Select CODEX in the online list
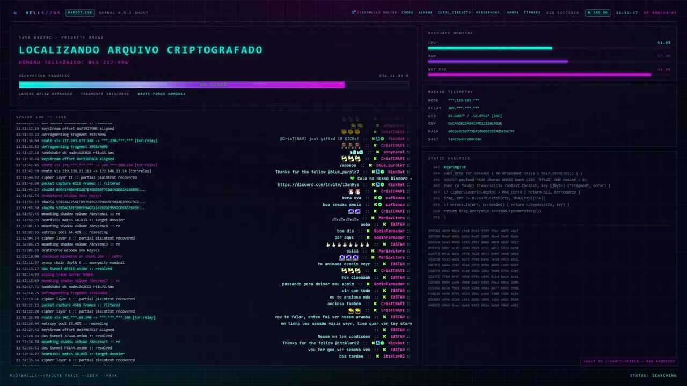 click(407, 12)
